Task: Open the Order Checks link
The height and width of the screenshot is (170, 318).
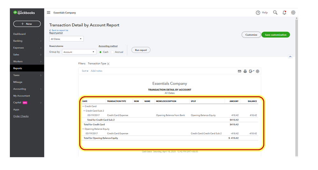Action: point(21,116)
